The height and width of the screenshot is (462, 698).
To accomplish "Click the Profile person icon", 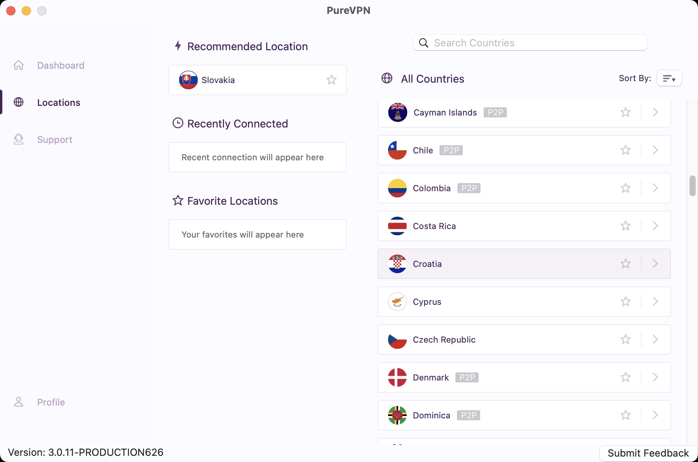I will [x=19, y=402].
